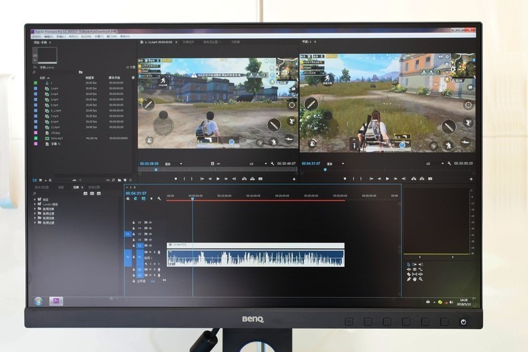Export frame from program monitor camera icon
Viewport: 528px width, 352px height.
click(430, 179)
